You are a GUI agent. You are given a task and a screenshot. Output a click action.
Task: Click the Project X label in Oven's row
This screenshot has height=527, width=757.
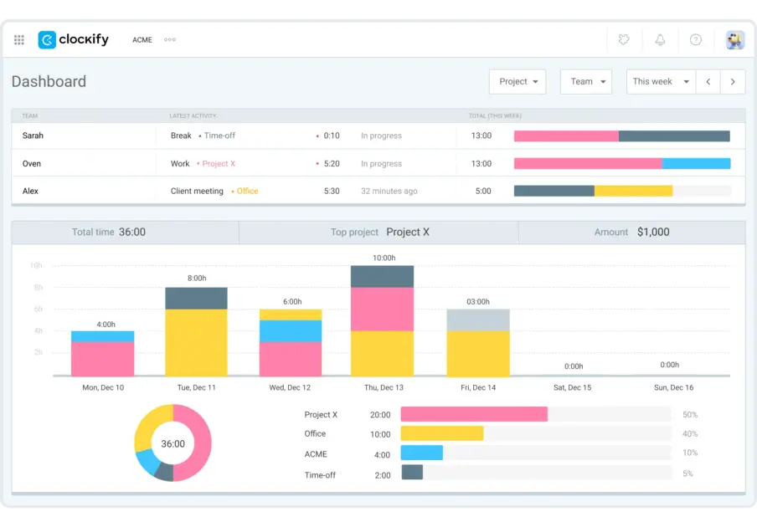pos(219,163)
